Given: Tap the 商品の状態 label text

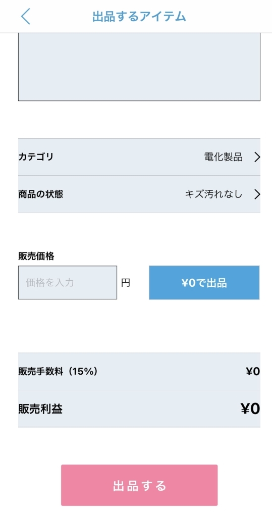Looking at the screenshot, I should point(41,194).
